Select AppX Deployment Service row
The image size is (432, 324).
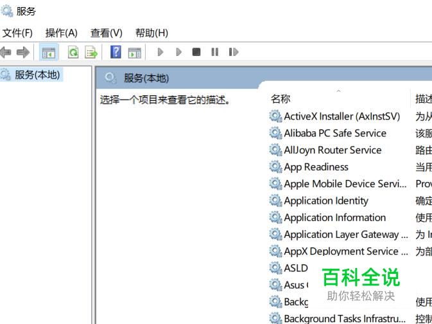click(346, 251)
